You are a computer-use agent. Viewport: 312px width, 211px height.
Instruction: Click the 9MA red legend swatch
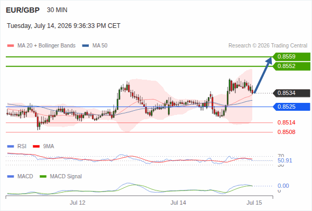tap(36, 147)
